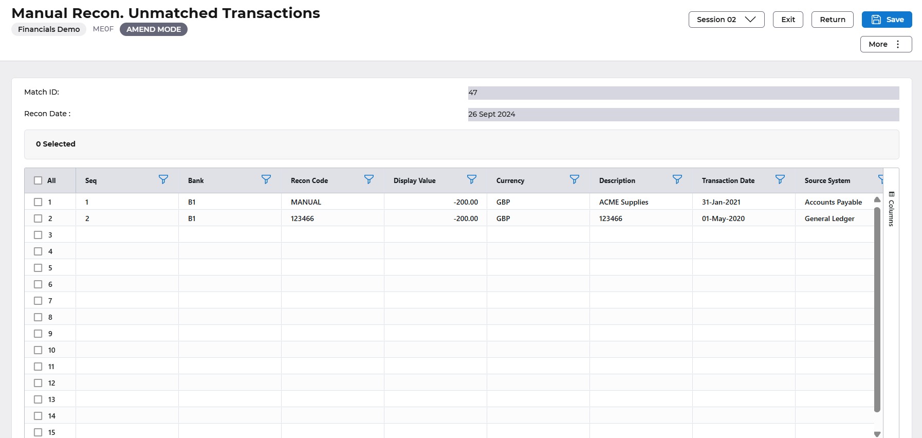The image size is (922, 438).
Task: Open the Currency column filter
Action: click(575, 179)
